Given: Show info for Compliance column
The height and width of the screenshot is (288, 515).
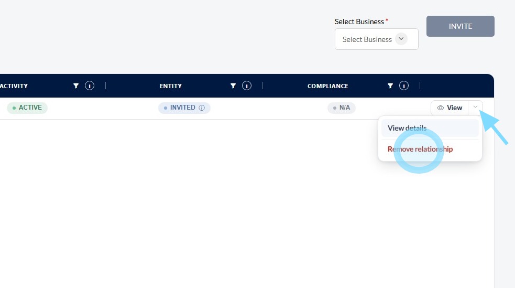Looking at the screenshot, I should click(403, 86).
